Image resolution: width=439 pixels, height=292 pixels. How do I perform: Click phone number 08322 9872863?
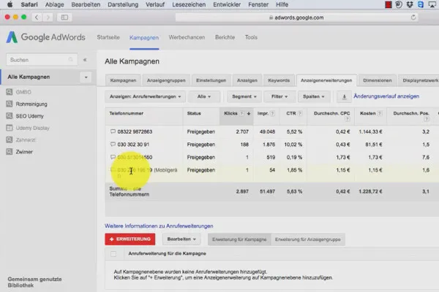[x=135, y=131]
